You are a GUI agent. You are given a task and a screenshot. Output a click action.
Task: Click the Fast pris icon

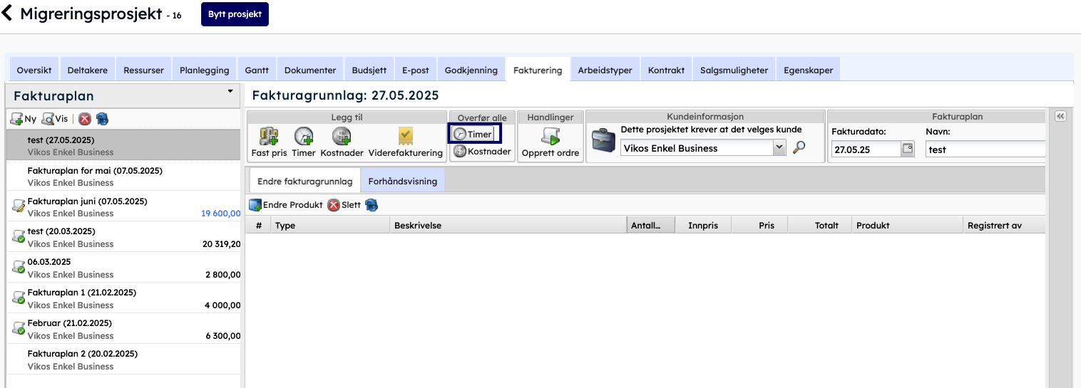[x=269, y=136]
